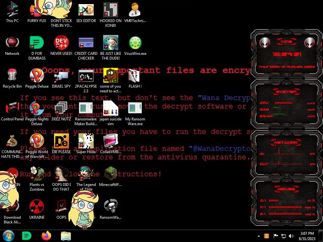This screenshot has width=323, height=242.
Task: Click the SYSTEM header on gadget
Action: (x=286, y=92)
